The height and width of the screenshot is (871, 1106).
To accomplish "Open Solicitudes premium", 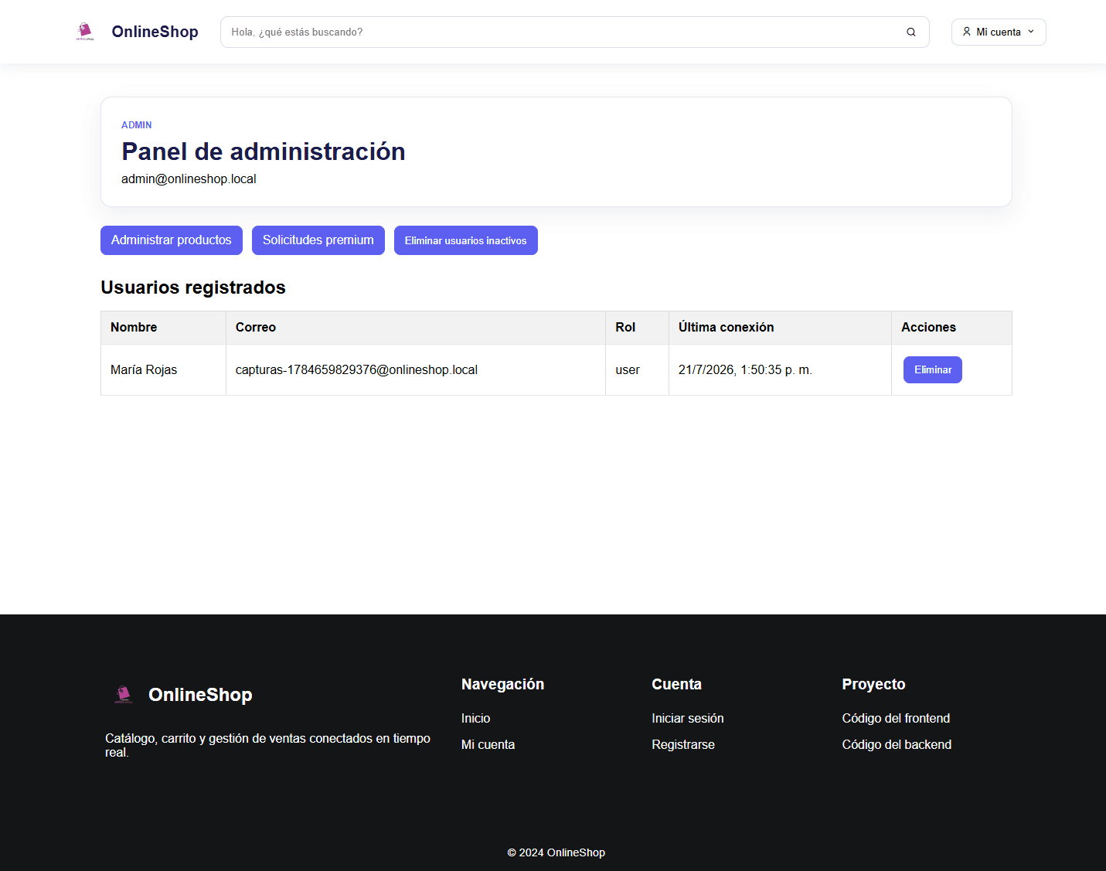I will (318, 240).
